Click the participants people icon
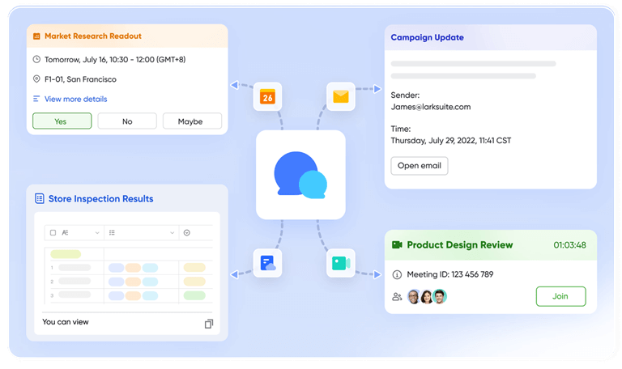This screenshot has height=369, width=622. [x=397, y=296]
